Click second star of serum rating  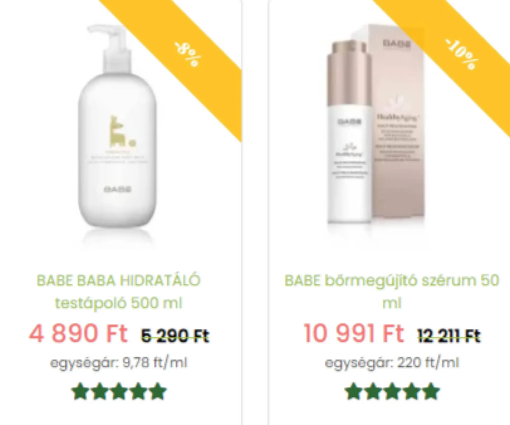point(373,391)
